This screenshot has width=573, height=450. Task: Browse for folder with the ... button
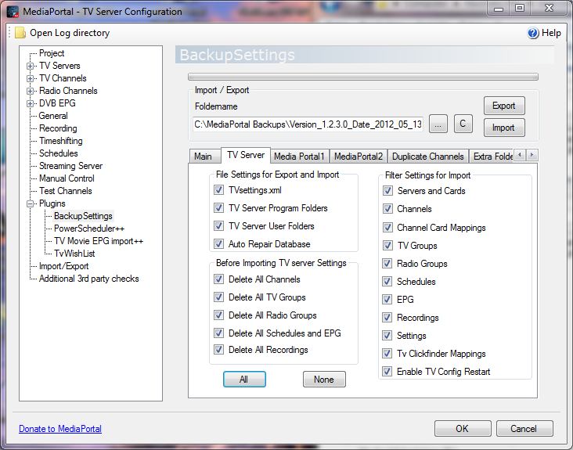click(438, 124)
